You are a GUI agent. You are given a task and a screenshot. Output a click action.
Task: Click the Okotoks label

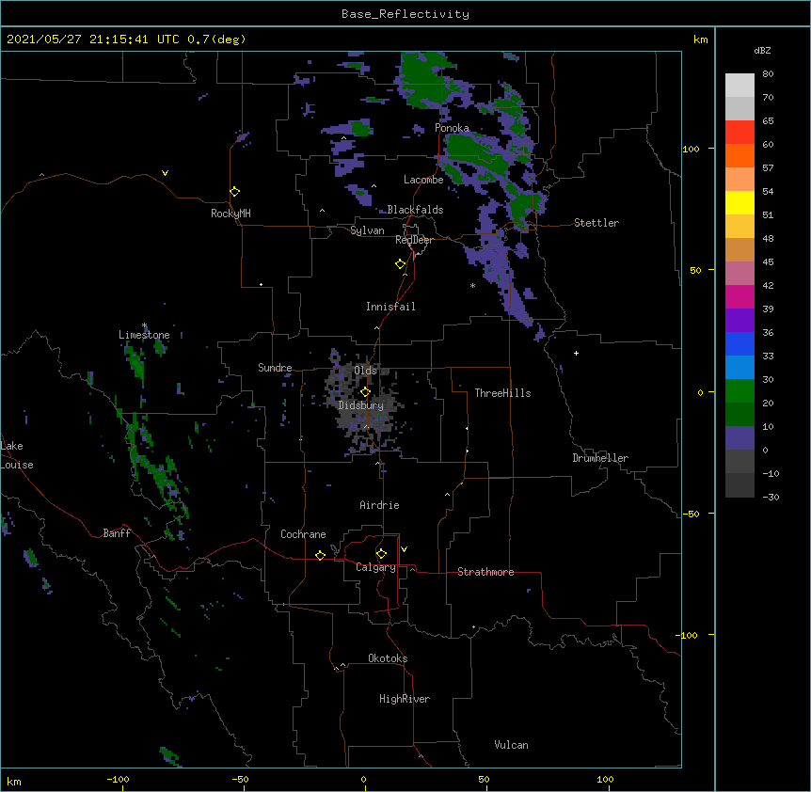[388, 658]
